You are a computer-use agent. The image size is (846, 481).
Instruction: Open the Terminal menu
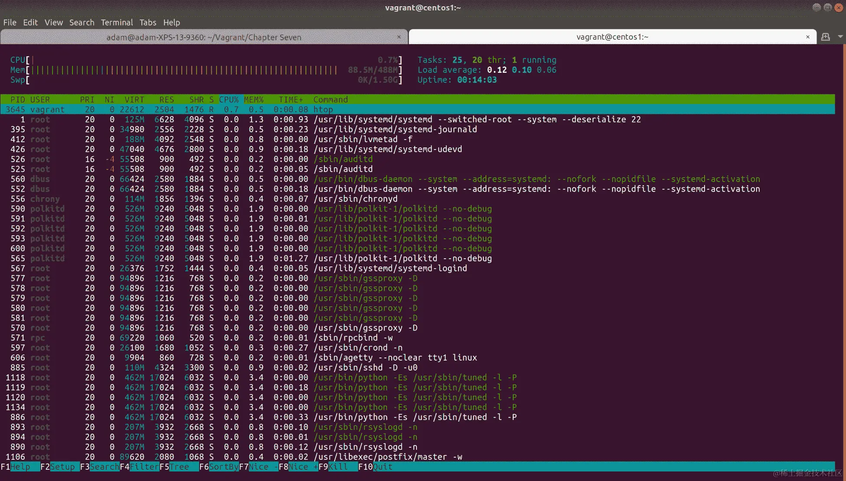117,23
